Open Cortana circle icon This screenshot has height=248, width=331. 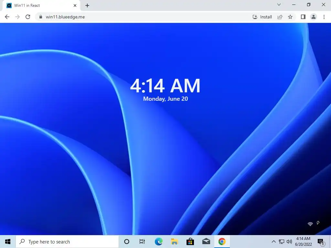point(127,242)
